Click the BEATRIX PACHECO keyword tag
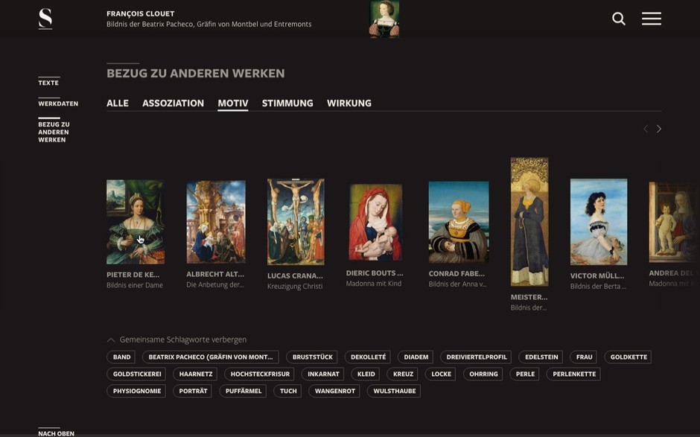 (210, 357)
